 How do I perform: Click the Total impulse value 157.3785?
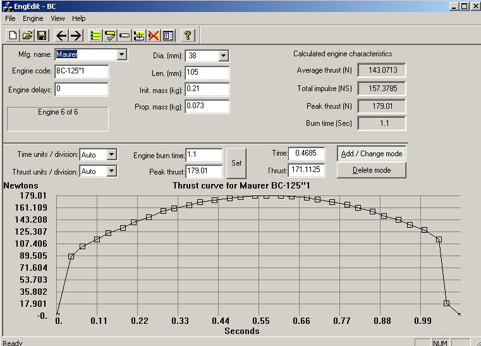click(382, 89)
